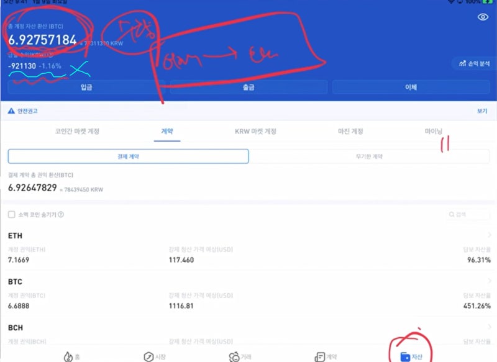Open the 거래 trade icon
Viewport: 497px width, 362px height.
click(234, 356)
